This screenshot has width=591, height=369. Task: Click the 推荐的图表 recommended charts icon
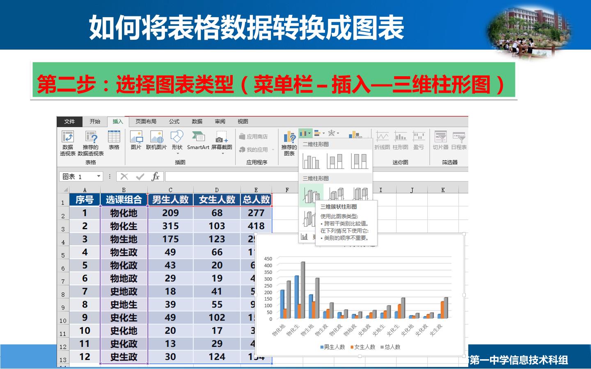289,143
